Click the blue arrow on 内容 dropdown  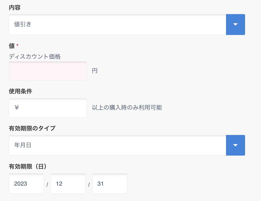click(x=235, y=25)
